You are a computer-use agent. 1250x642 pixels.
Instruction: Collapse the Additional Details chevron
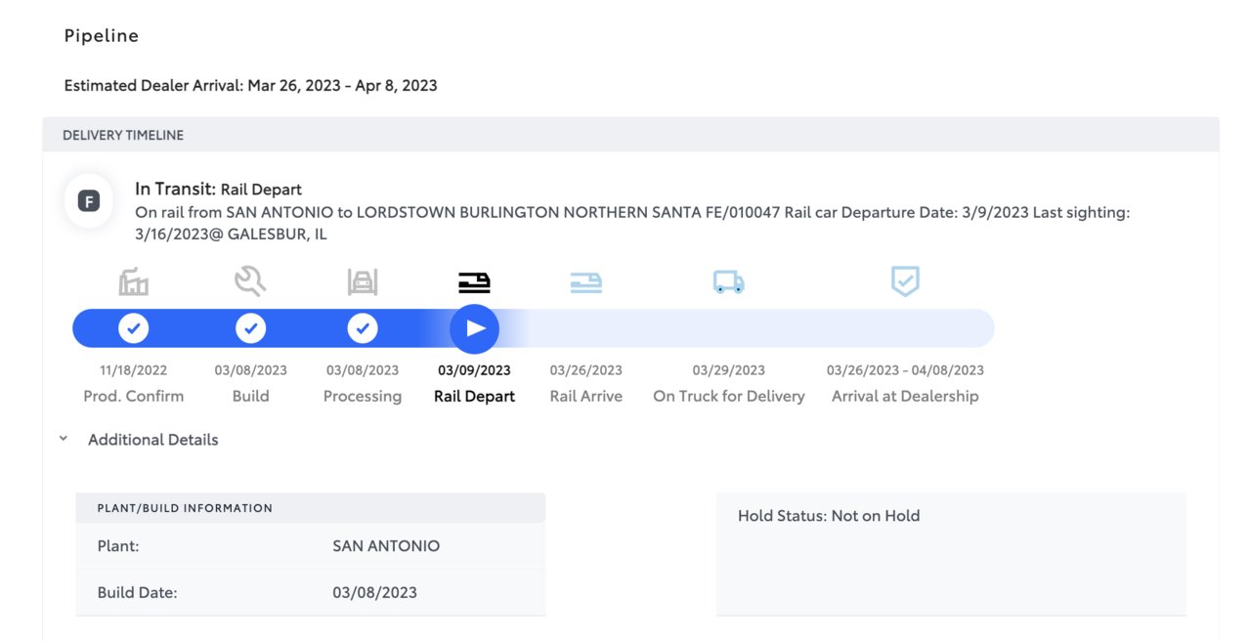pos(64,440)
